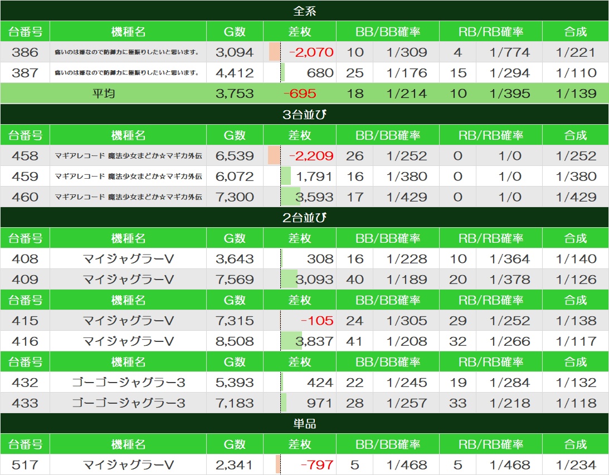Click the 差枚 value -797
Viewport: 609px width, 475px height.
pos(317,464)
